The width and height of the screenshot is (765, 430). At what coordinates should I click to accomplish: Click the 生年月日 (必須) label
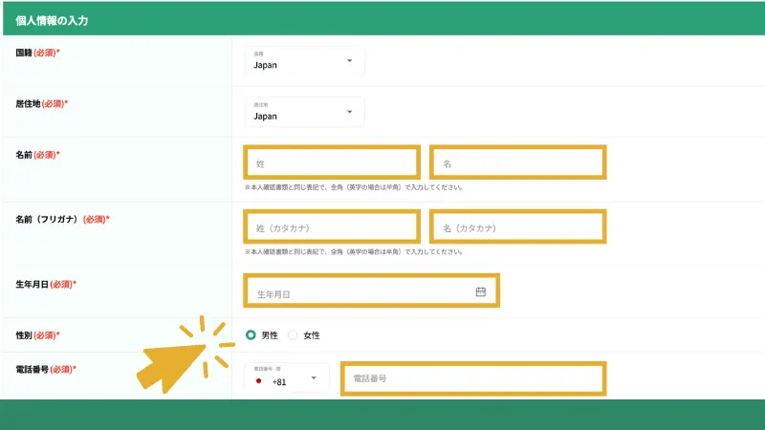(46, 284)
